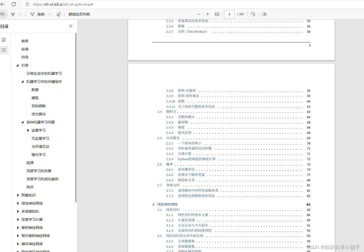The image size is (364, 252).
Task: Open 强化学习 outline entry
Action: (x=38, y=155)
